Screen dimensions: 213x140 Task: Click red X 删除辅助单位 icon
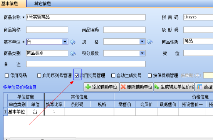tap(123, 87)
